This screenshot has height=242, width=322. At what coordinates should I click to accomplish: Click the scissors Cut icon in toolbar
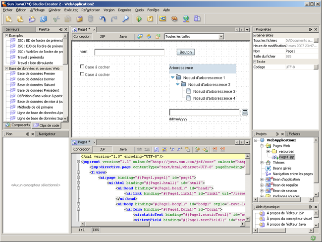[56, 19]
